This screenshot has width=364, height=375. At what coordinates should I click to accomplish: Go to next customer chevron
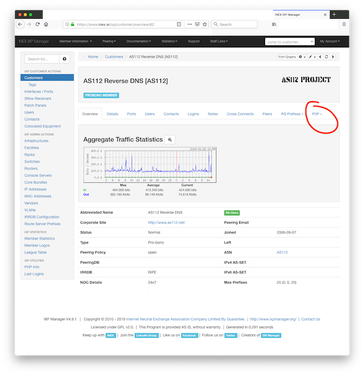(333, 57)
